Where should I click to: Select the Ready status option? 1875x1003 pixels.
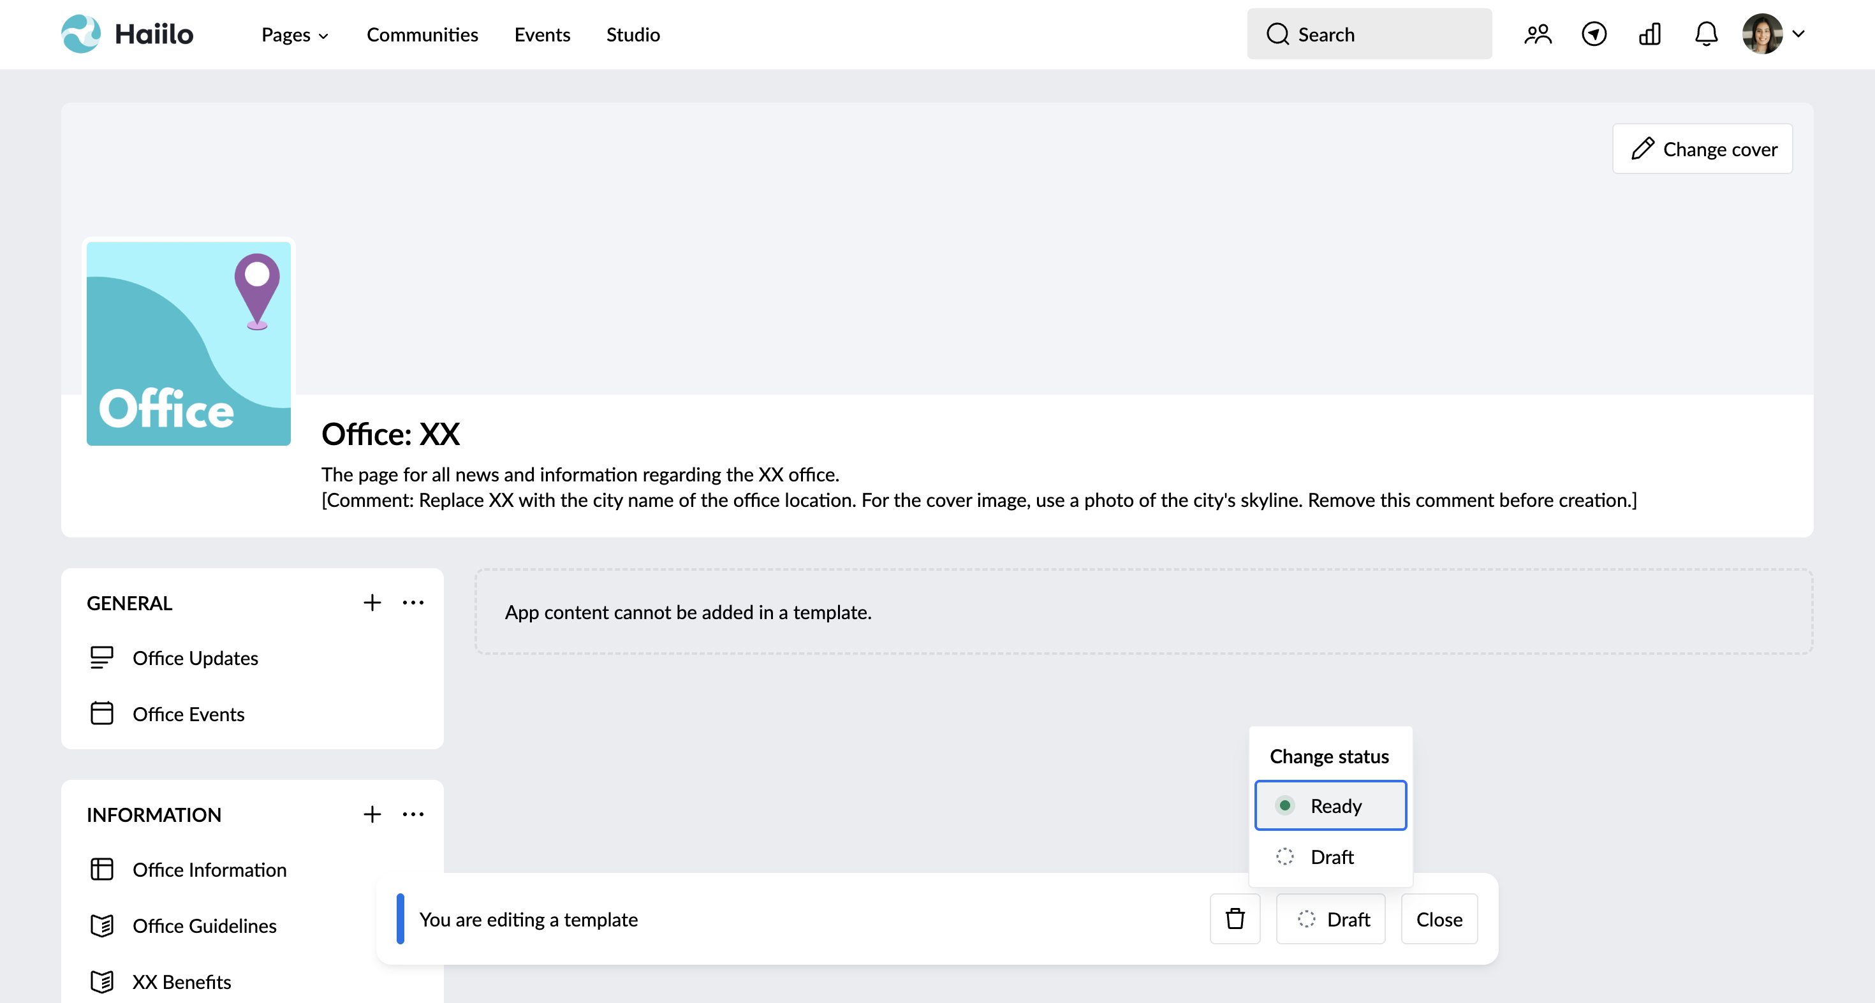click(x=1330, y=805)
